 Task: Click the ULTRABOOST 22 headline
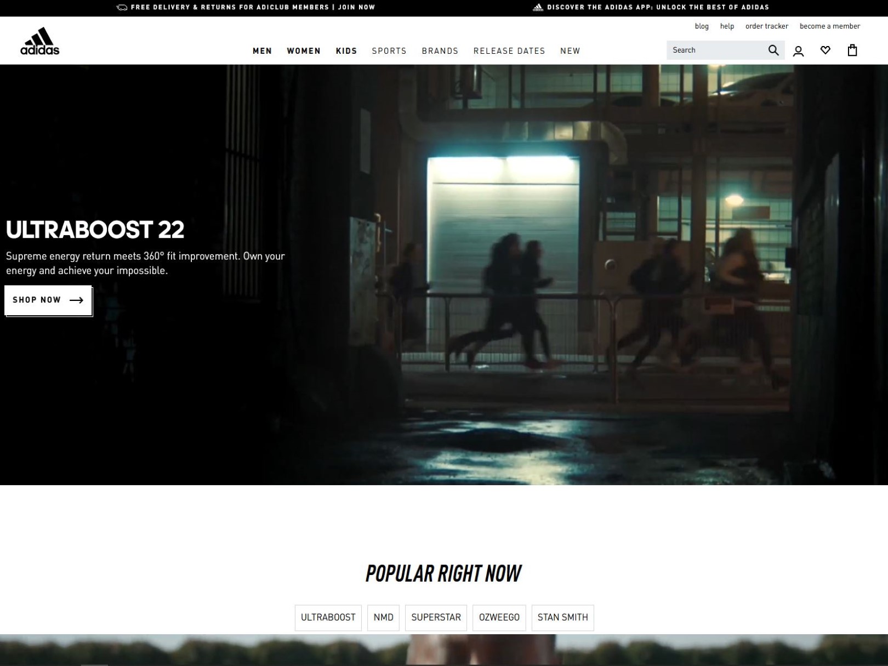[x=95, y=230]
